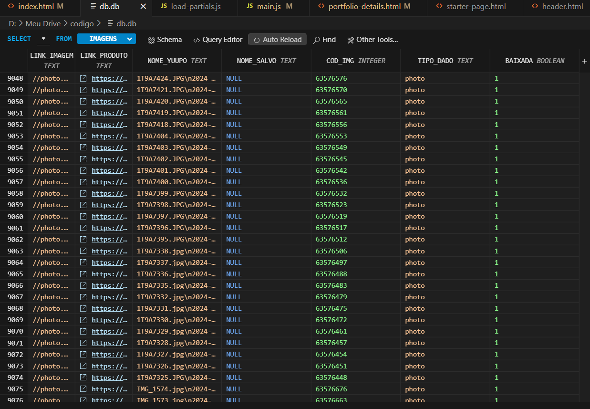Click //photo... cell in row 9061
The image size is (590, 409).
52,228
